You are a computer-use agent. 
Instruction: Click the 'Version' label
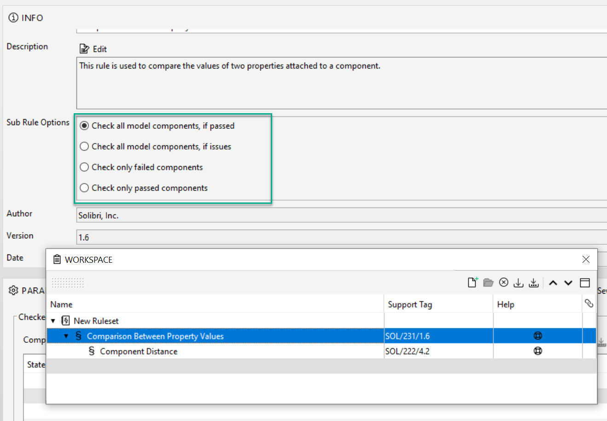click(20, 236)
